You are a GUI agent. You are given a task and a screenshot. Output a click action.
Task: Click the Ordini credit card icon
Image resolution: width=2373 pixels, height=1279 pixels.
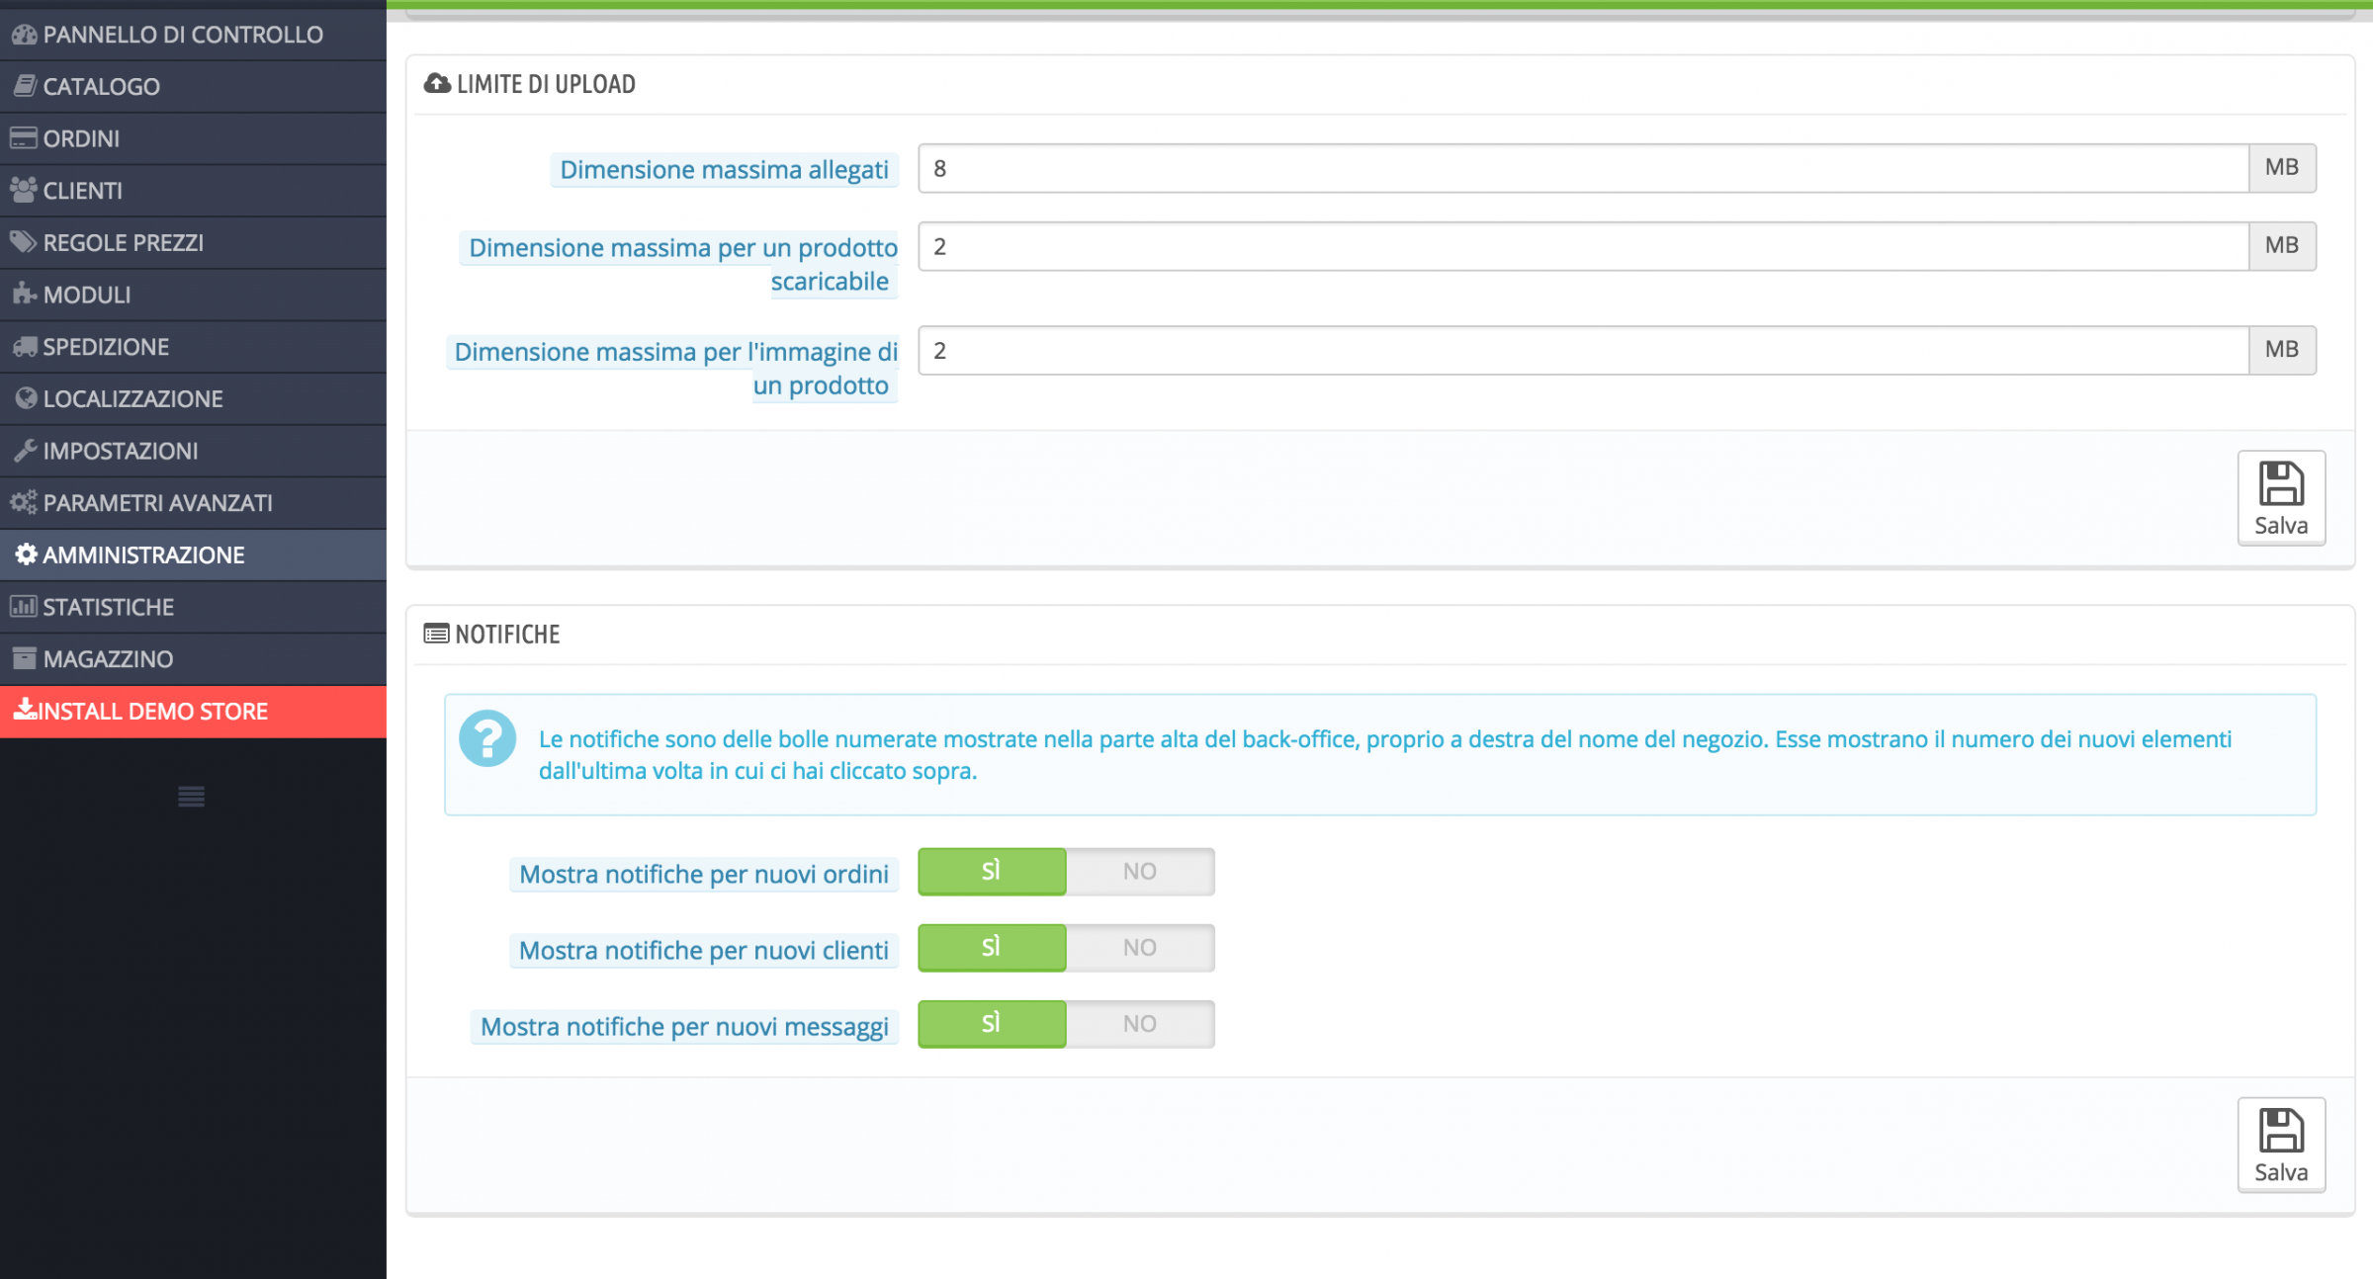(24, 138)
